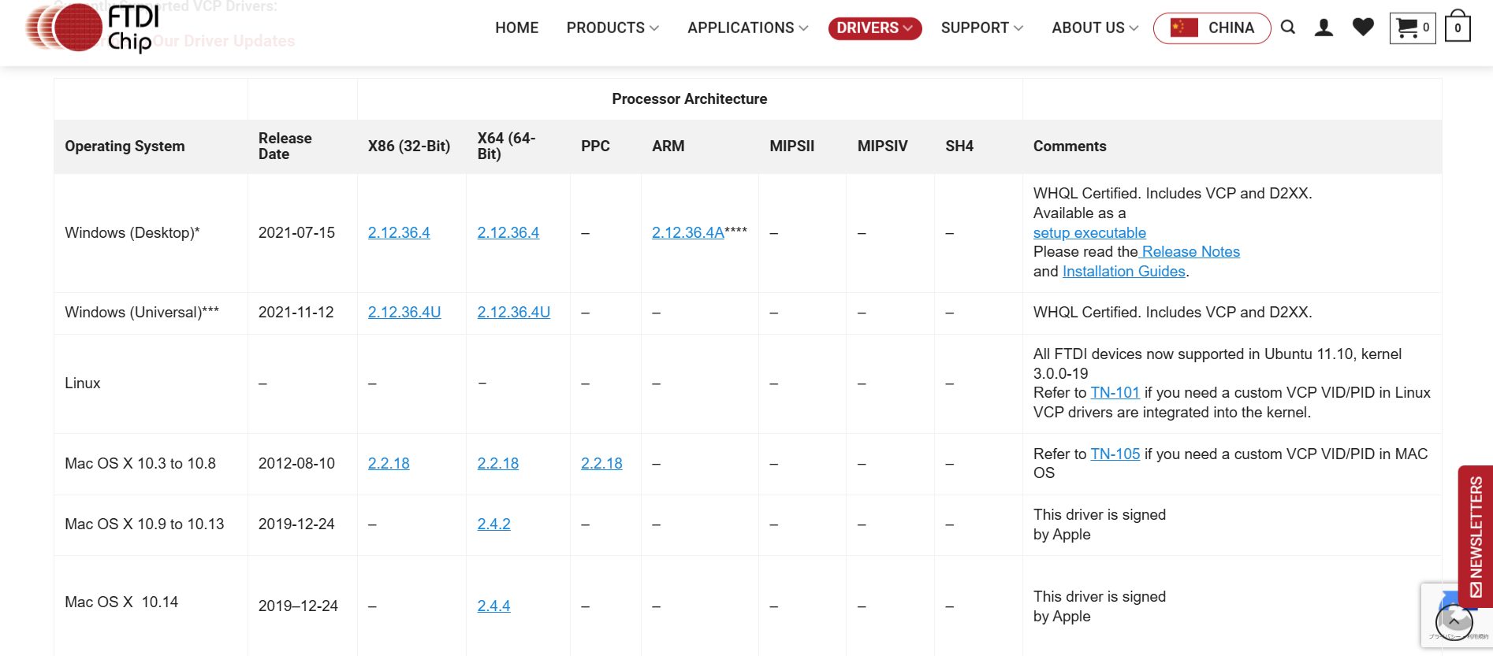1493x656 pixels.
Task: Download Windows ARM driver 2.12.36.4A
Action: [x=688, y=232]
